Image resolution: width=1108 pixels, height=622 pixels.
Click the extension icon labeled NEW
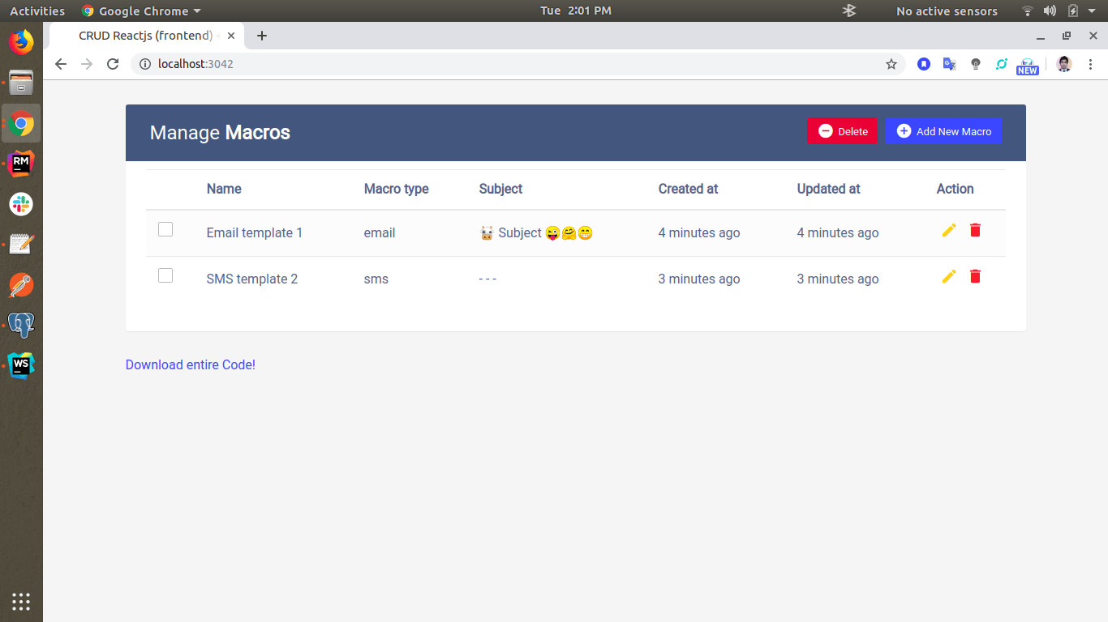click(1027, 63)
